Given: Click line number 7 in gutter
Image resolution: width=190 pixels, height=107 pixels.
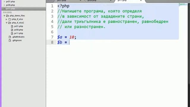Looking at the screenshot, I should point(52,37).
